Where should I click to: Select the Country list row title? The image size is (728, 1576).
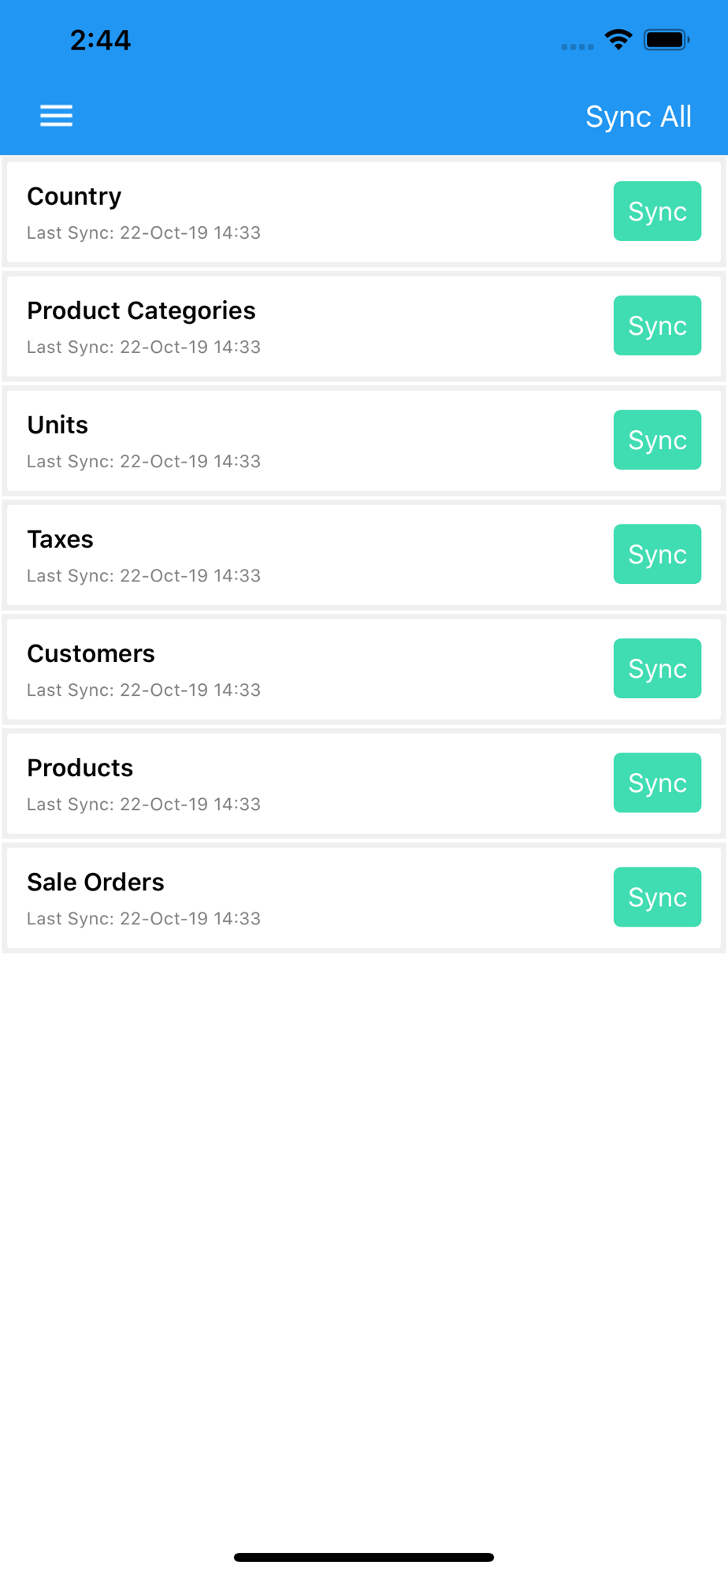coord(74,196)
